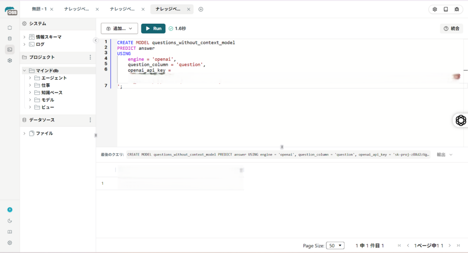This screenshot has width=468, height=253.
Task: Click the Run query button
Action: point(153,28)
